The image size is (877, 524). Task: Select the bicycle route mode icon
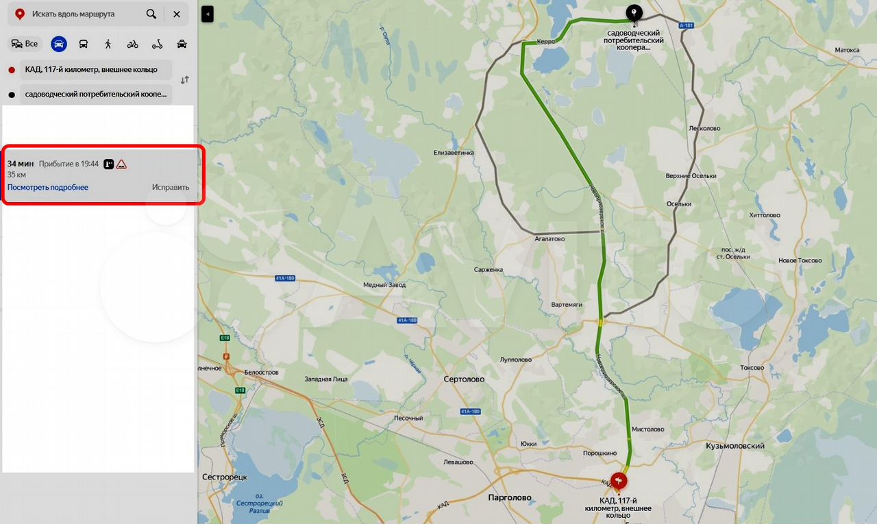(x=133, y=44)
